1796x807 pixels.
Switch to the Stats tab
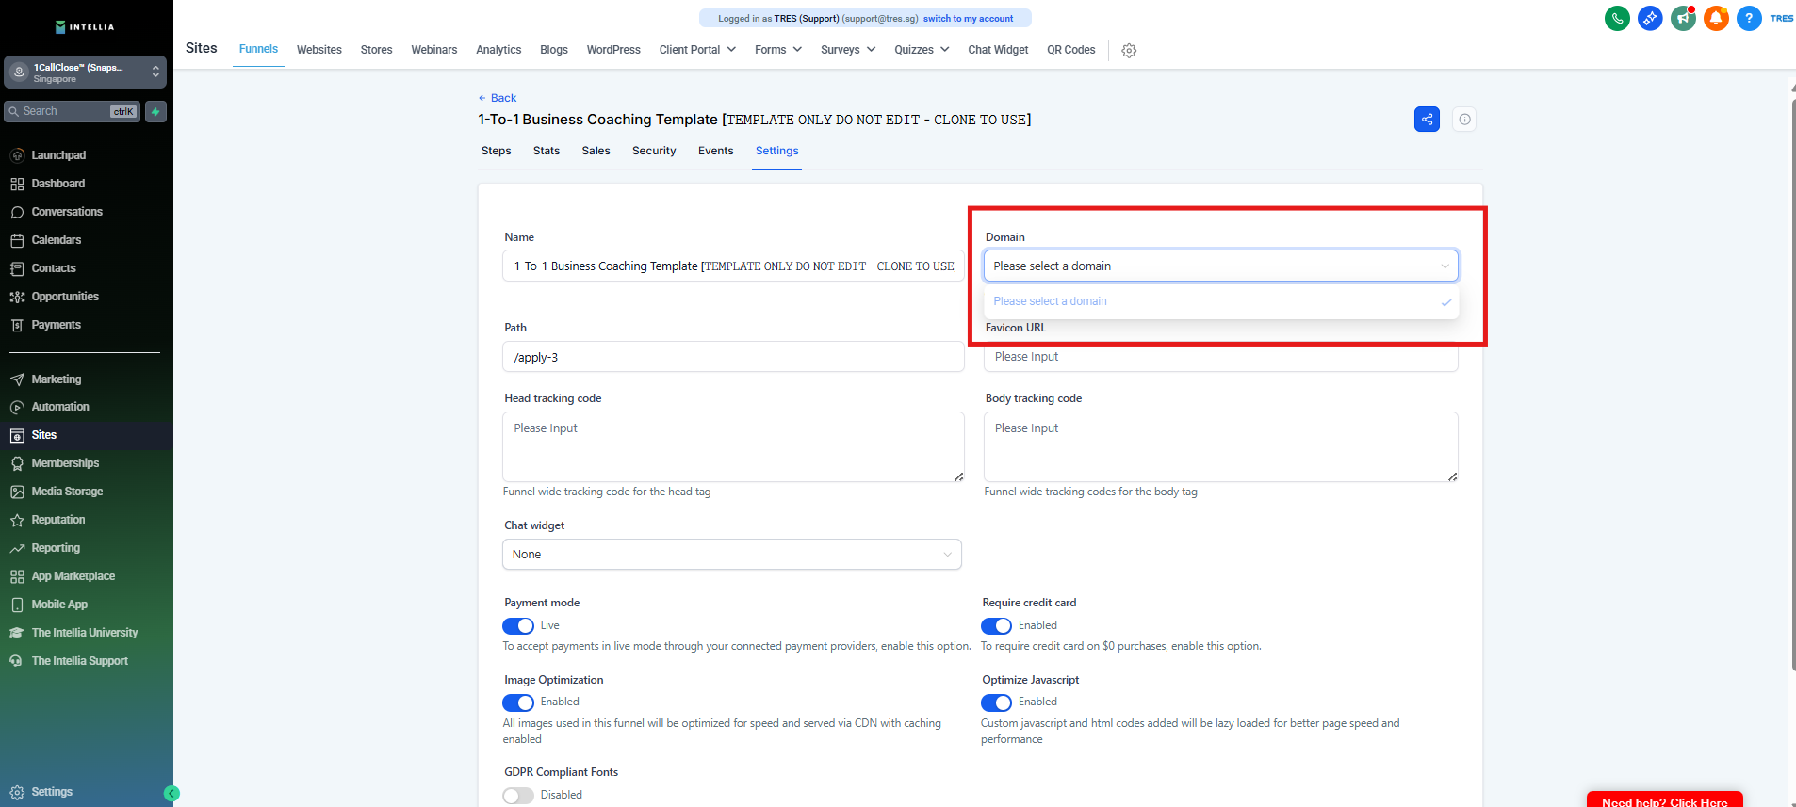pos(547,151)
